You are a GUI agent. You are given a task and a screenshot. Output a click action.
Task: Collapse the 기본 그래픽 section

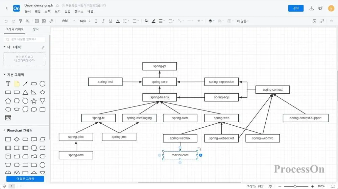[4, 74]
